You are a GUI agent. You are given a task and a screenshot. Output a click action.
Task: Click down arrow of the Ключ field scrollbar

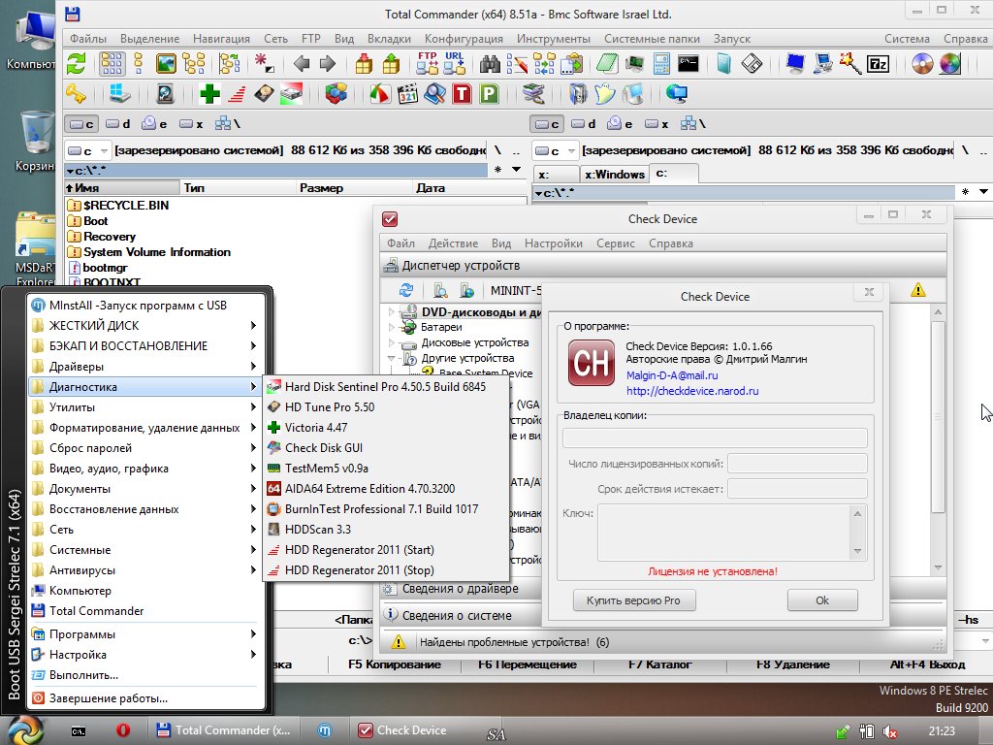click(857, 551)
